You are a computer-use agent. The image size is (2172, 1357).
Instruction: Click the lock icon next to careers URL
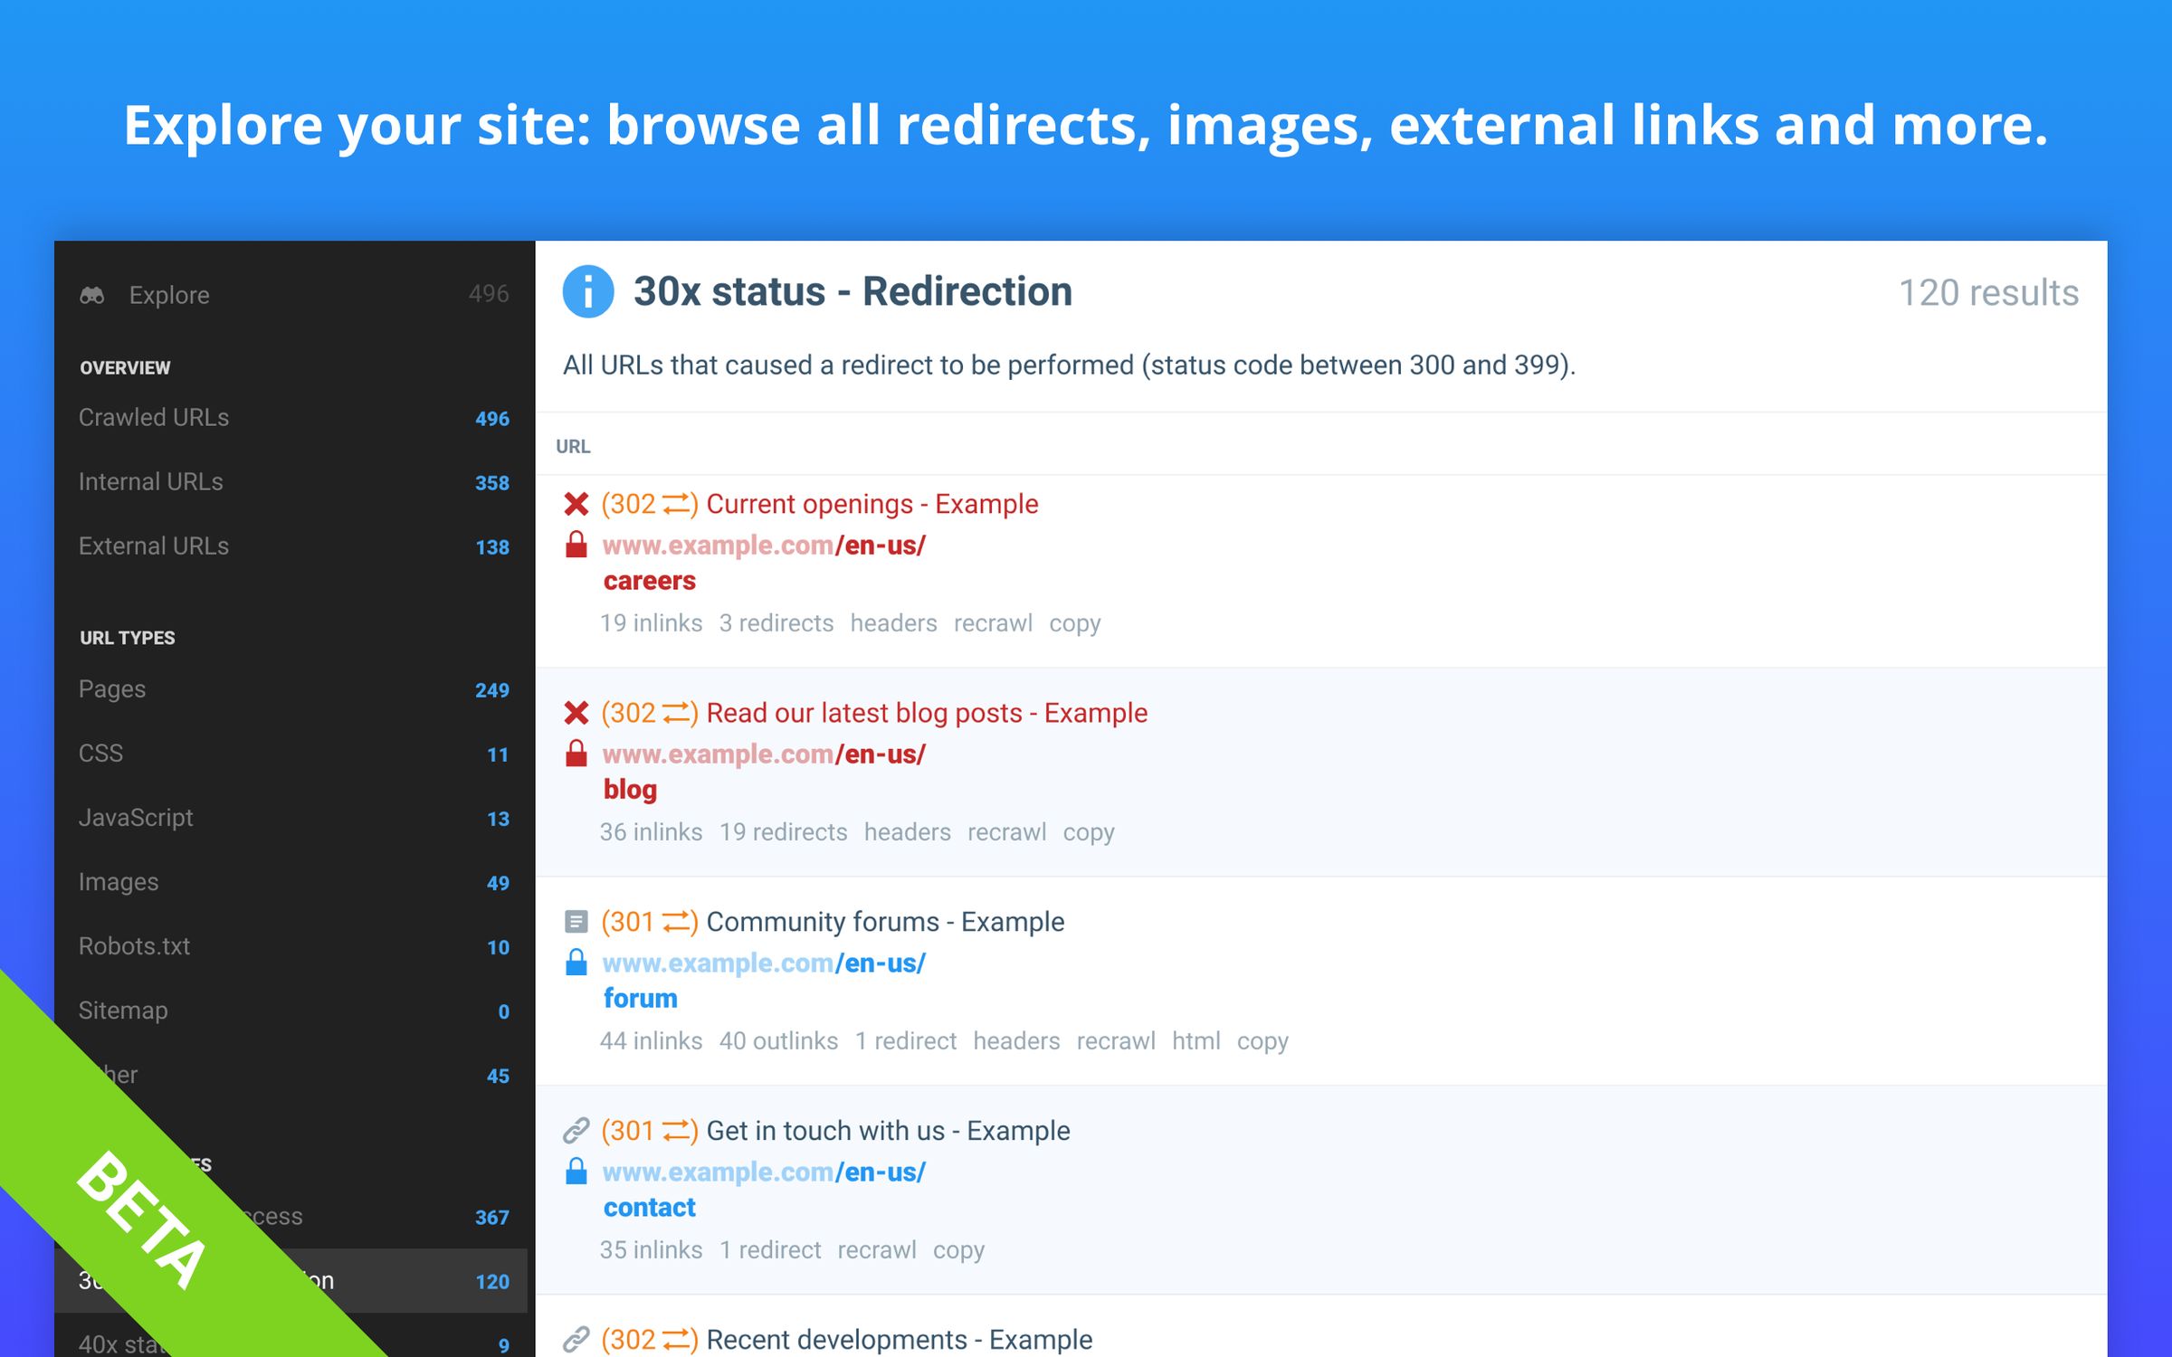click(578, 543)
